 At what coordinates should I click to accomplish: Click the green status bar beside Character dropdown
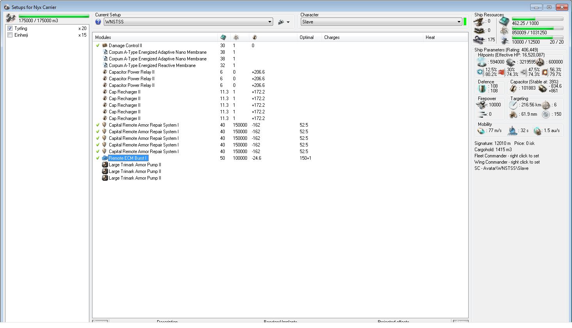465,21
